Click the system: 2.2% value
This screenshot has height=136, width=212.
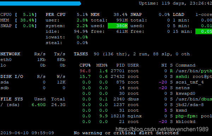82,26
